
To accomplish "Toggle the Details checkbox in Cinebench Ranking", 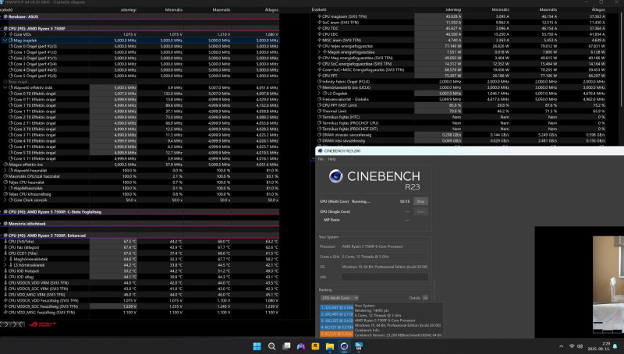I will click(425, 298).
